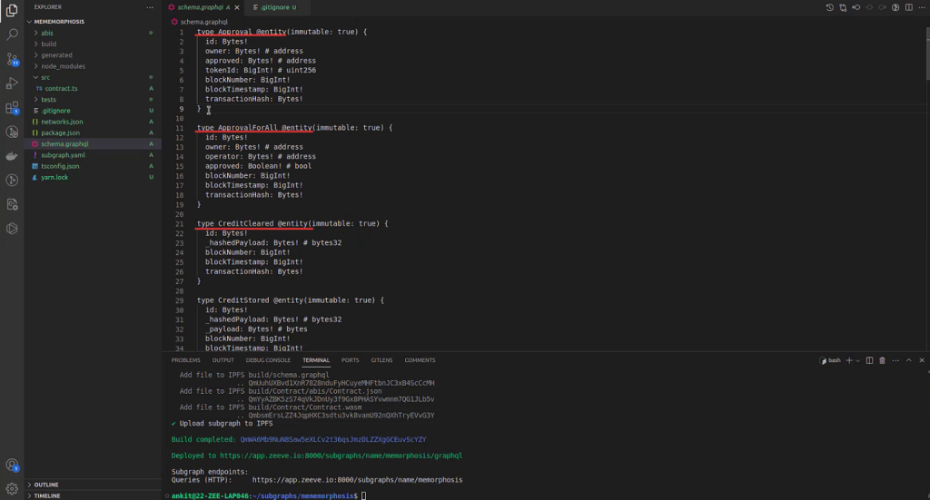The image size is (930, 500).
Task: Open file history clock icon in editor toolbar
Action: [830, 7]
